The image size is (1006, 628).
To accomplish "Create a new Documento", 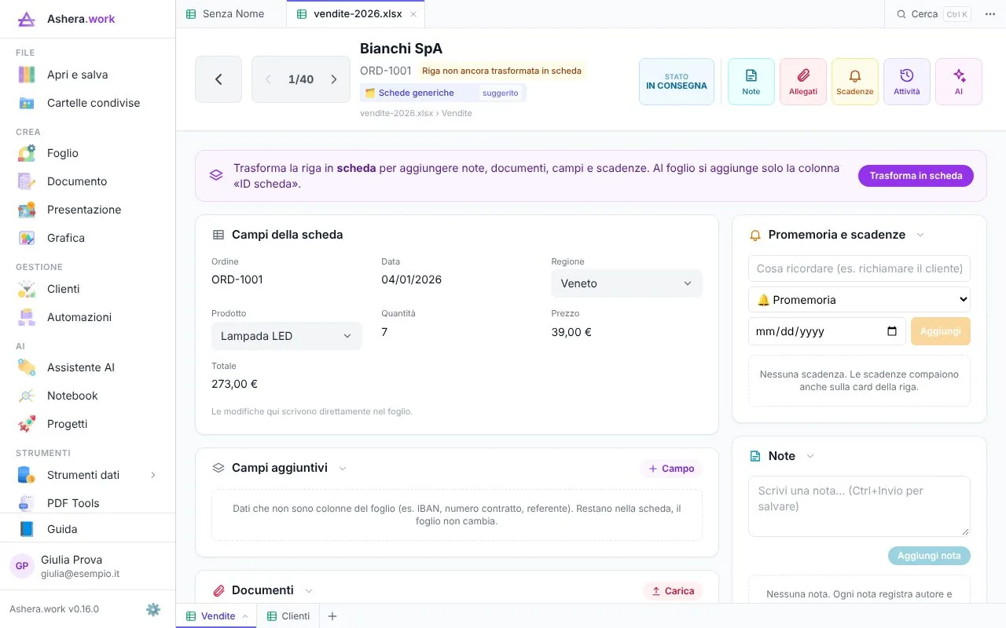I will click(87, 181).
